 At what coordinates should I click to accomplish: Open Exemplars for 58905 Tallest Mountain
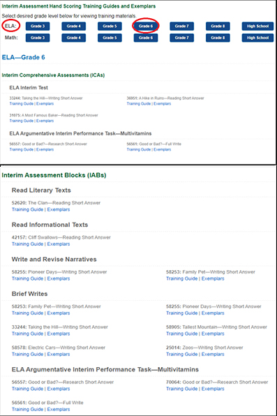click(213, 334)
